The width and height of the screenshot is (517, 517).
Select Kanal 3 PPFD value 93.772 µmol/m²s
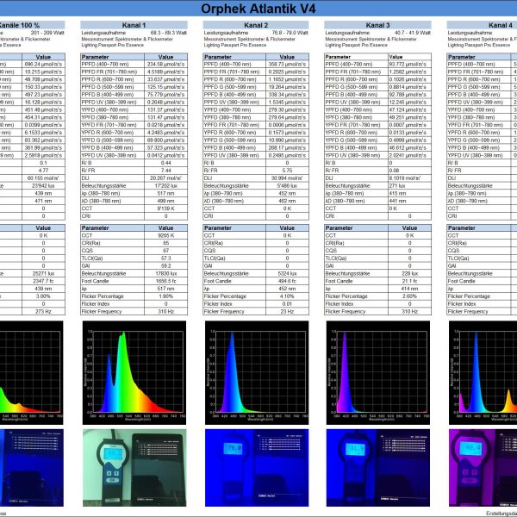(408, 65)
